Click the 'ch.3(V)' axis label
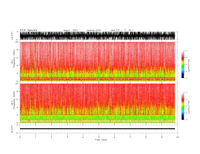The image size is (200, 154). pyautogui.click(x=12, y=129)
